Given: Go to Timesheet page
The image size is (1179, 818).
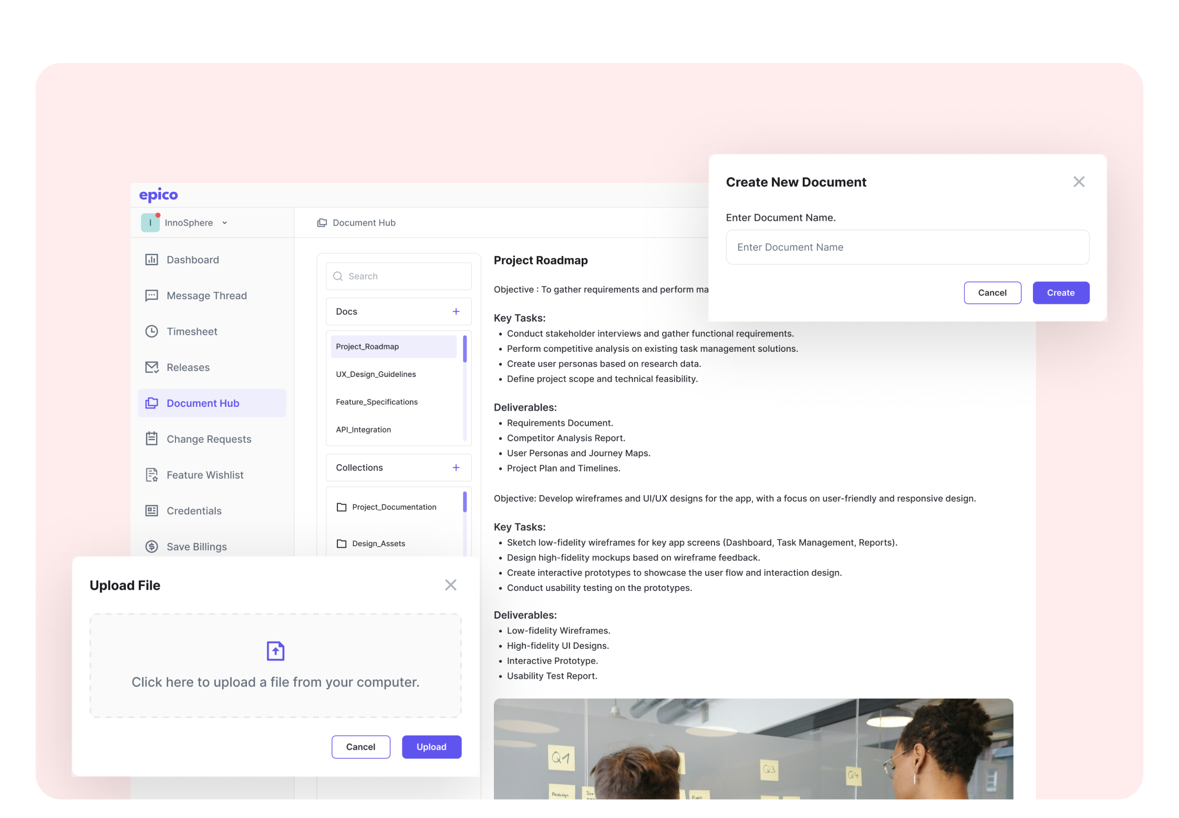Looking at the screenshot, I should (x=192, y=331).
